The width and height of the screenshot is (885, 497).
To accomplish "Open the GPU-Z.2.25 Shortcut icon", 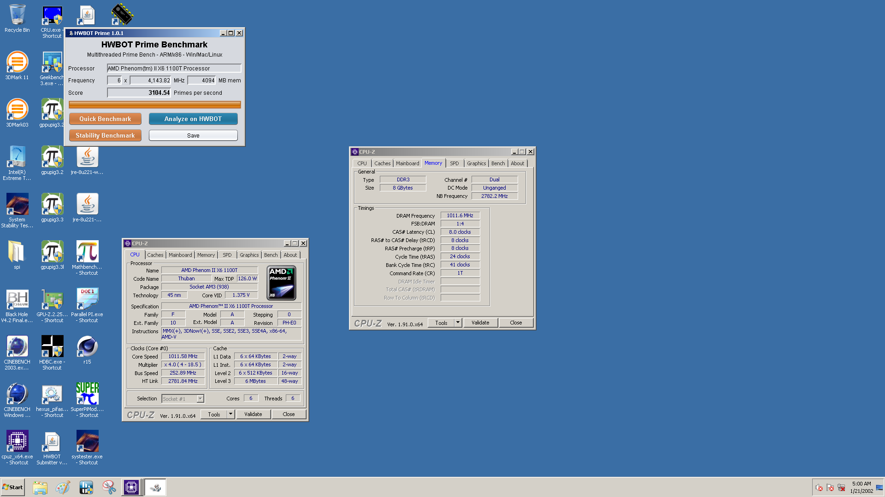I will click(52, 305).
